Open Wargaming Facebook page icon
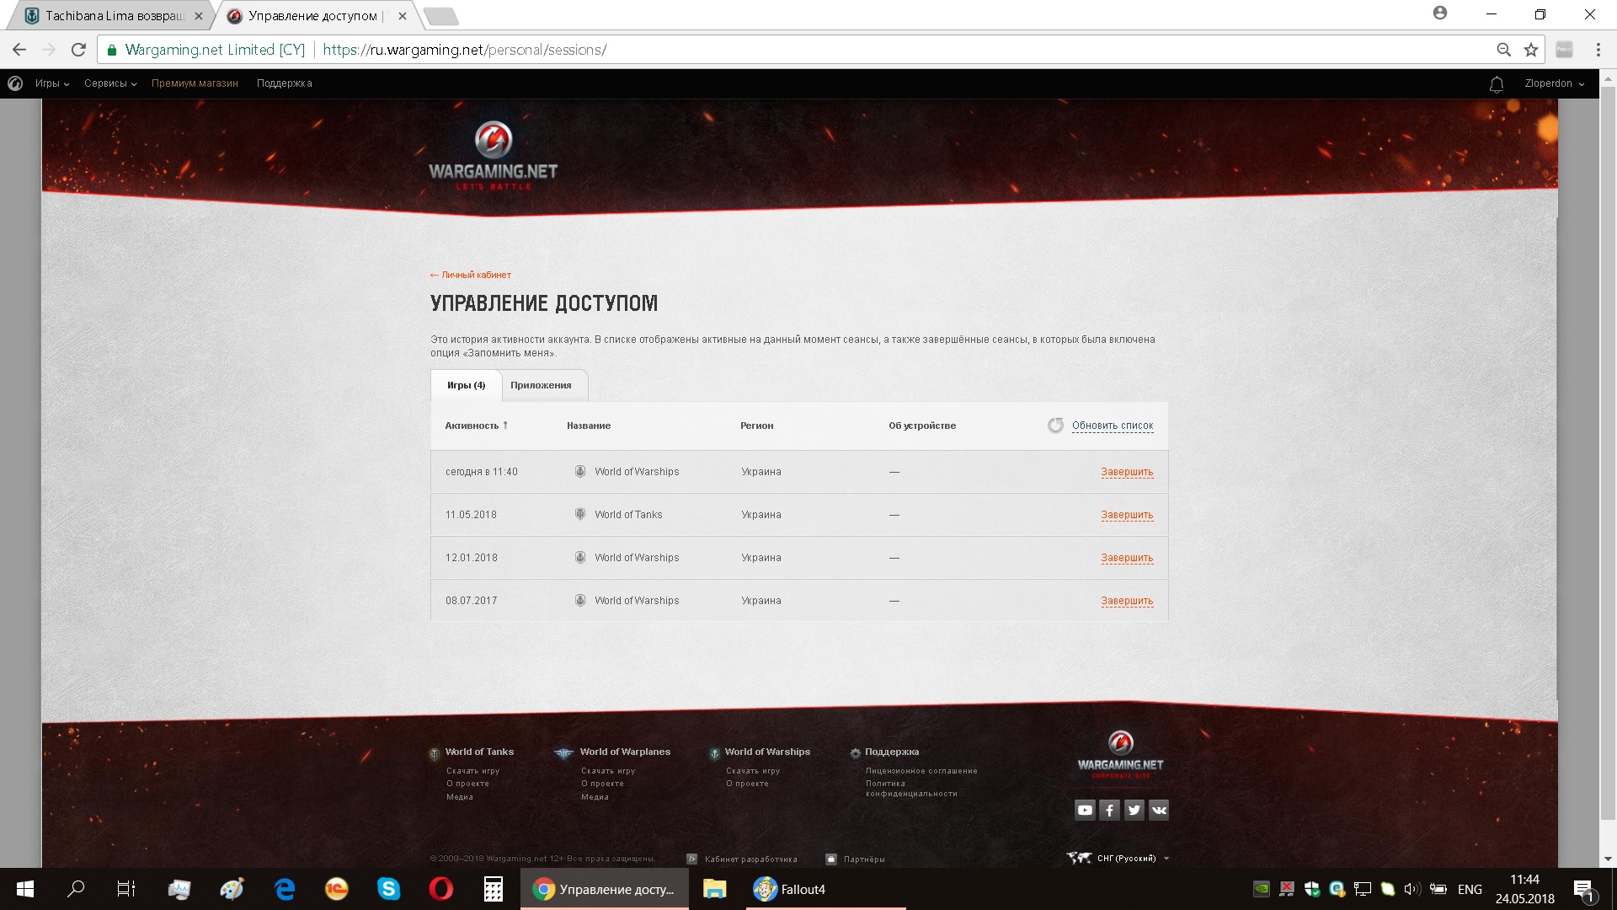The image size is (1617, 910). 1109,810
